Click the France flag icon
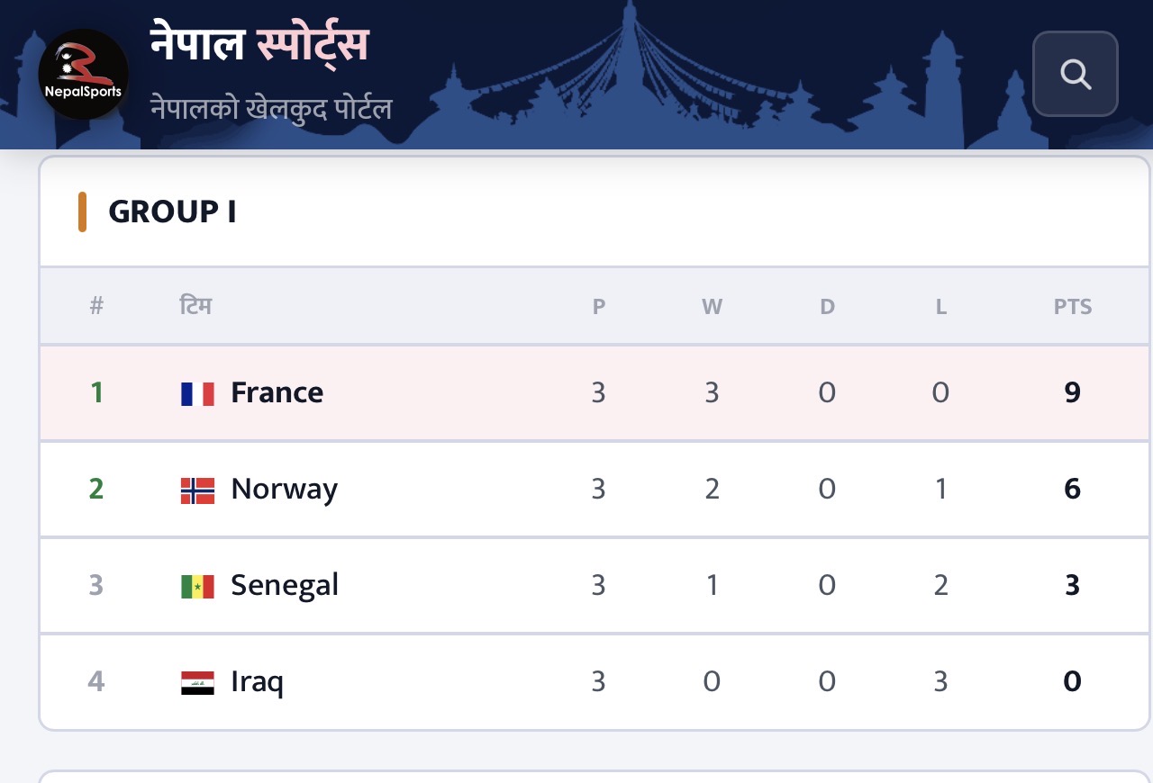This screenshot has width=1153, height=783. coord(197,393)
